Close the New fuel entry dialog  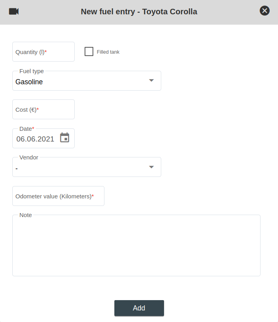click(264, 11)
